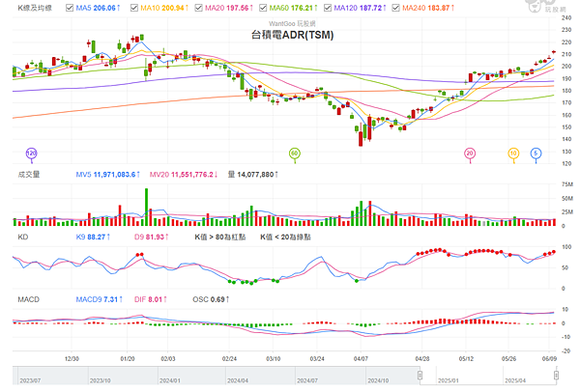This screenshot has height=391, width=580.
Task: Click the tallest green volume bar
Action: click(147, 207)
